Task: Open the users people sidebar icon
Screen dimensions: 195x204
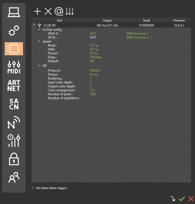Action: (14, 177)
